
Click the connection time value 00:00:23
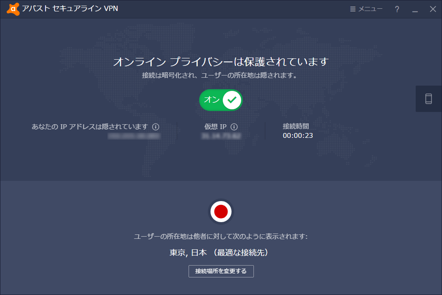298,136
